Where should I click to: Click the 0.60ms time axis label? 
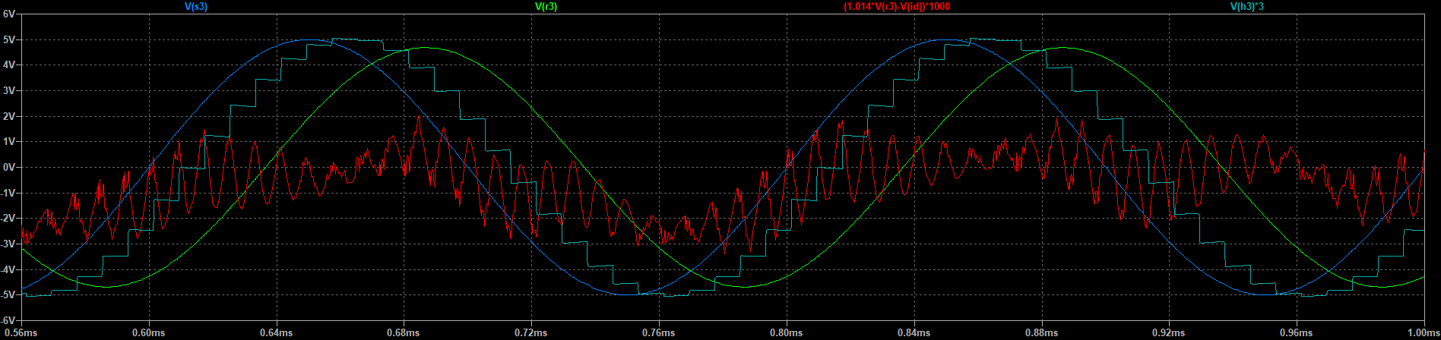click(149, 333)
